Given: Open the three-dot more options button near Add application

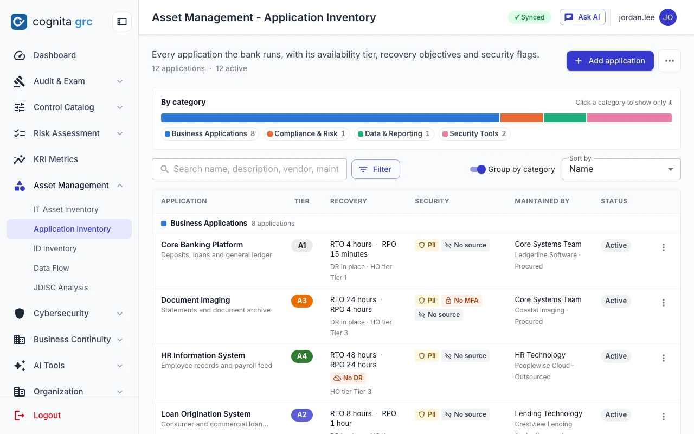Looking at the screenshot, I should tap(670, 61).
